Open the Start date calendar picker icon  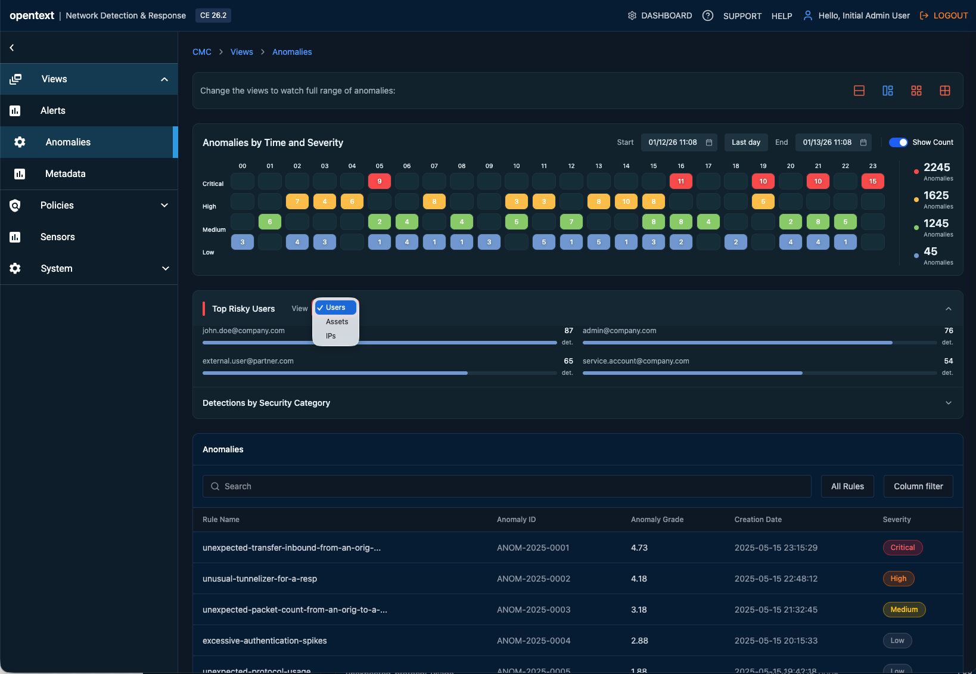709,142
